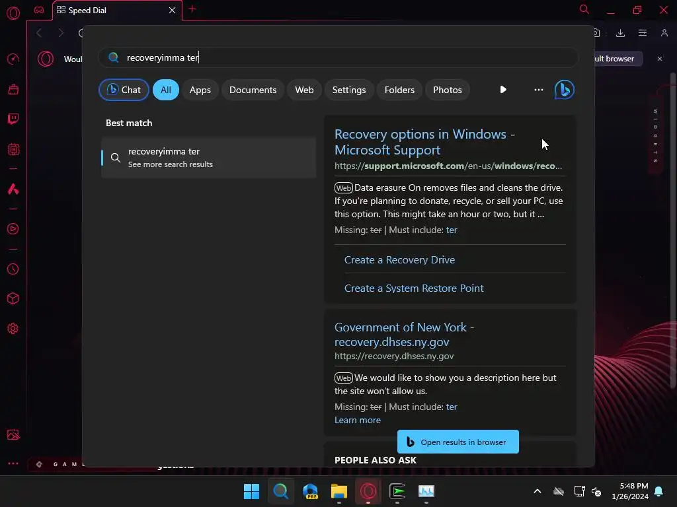Open Create a System Restore Point link
The height and width of the screenshot is (507, 677).
414,288
